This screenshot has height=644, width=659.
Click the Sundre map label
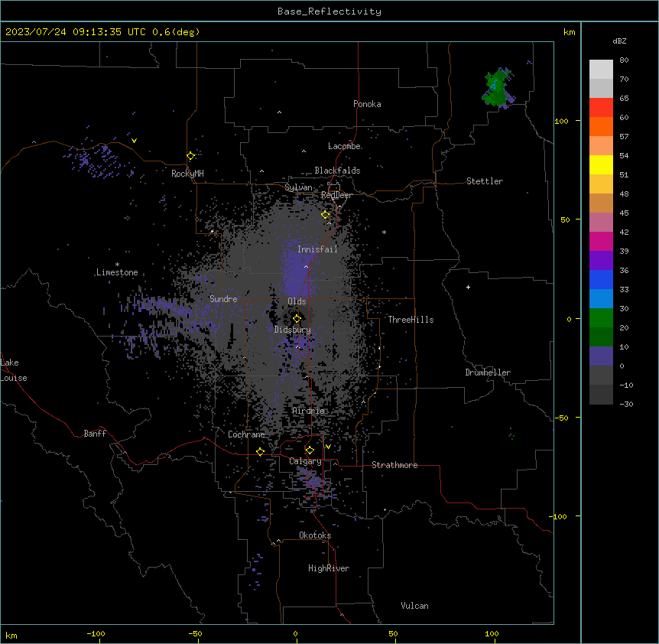[x=223, y=299]
